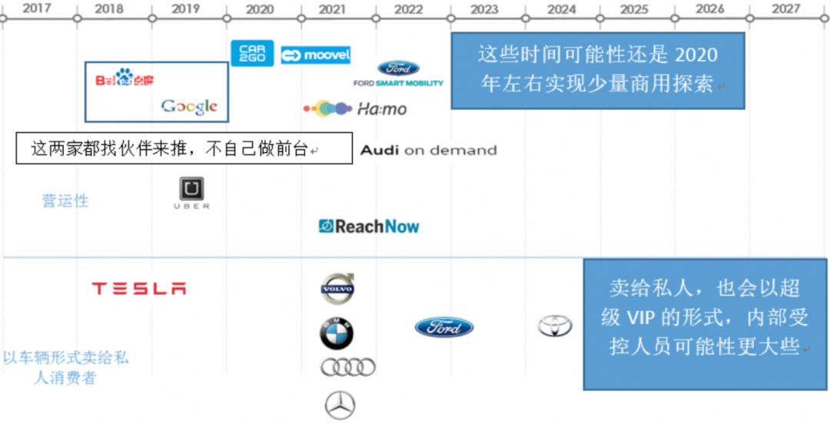Click the Mercedes-Benz star logo

tap(340, 405)
